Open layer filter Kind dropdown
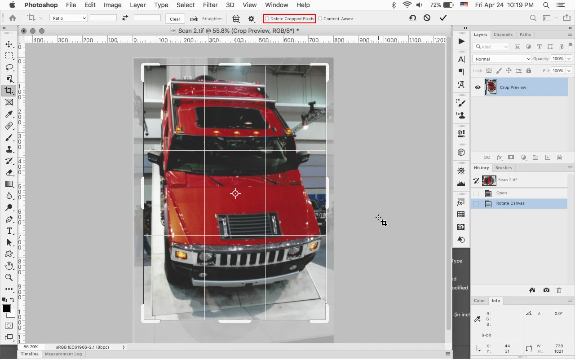The width and height of the screenshot is (575, 359). 491,47
